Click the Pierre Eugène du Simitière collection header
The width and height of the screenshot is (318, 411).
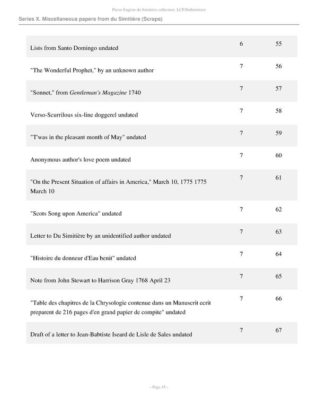[x=159, y=9]
